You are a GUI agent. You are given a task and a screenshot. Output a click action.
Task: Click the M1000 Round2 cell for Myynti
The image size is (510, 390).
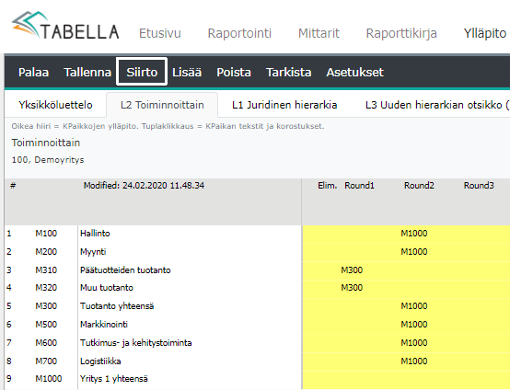click(414, 251)
